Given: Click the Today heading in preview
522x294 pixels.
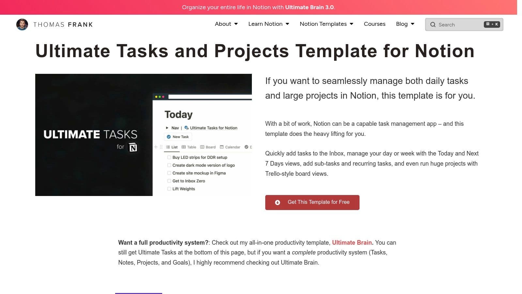Looking at the screenshot, I should 178,114.
